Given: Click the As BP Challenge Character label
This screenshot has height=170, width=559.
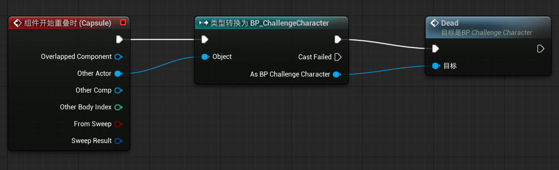Looking at the screenshot, I should 290,74.
